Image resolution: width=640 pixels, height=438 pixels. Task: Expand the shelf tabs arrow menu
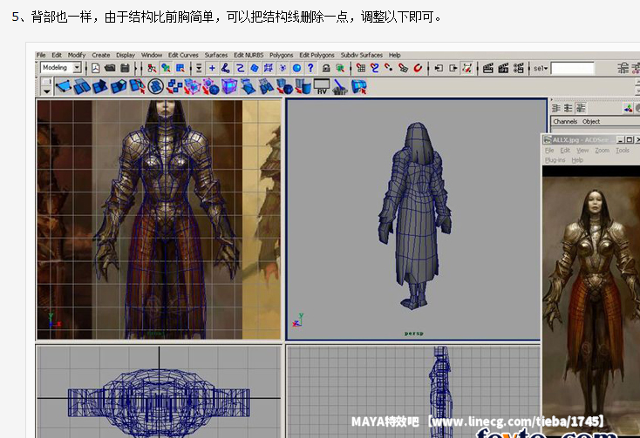click(47, 91)
